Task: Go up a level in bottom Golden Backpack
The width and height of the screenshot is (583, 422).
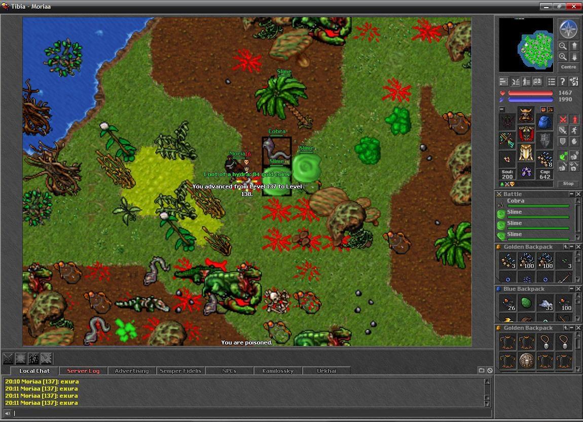Action: [x=566, y=328]
